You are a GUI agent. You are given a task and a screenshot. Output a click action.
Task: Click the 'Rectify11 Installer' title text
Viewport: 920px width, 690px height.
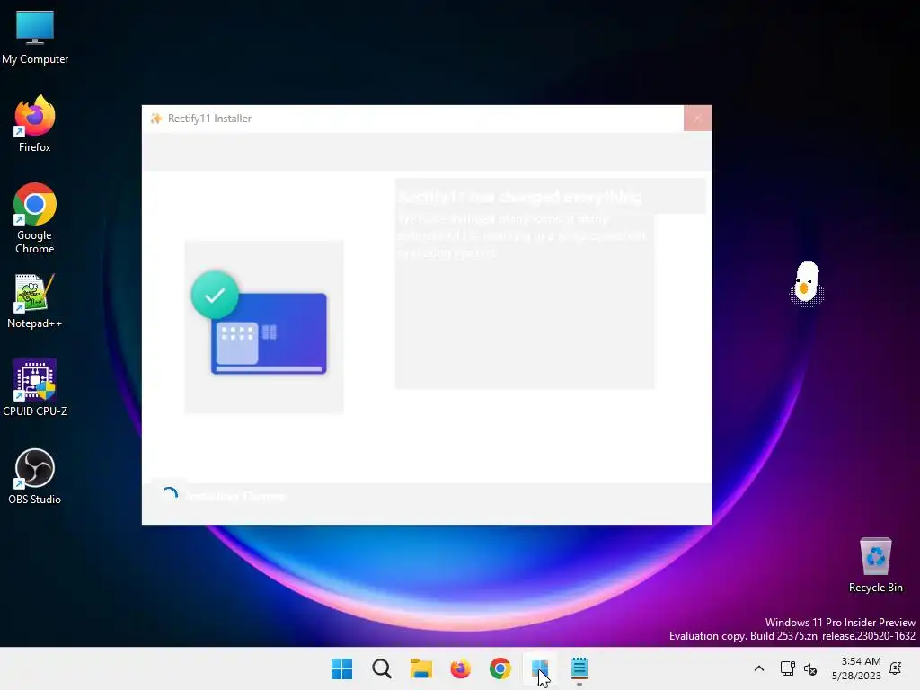[209, 119]
